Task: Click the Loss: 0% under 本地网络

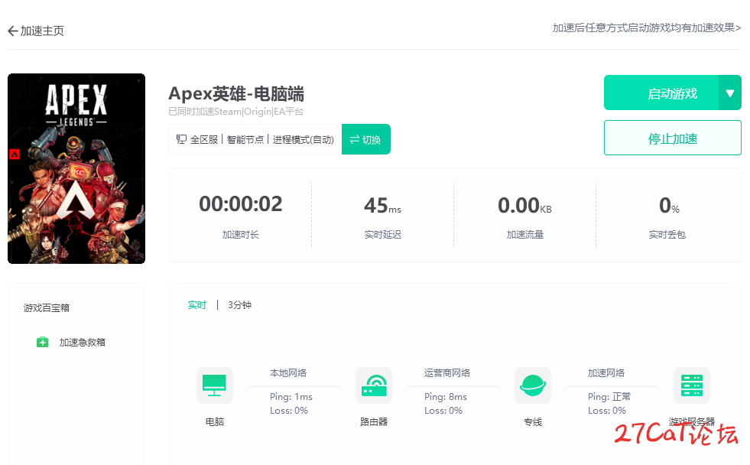Action: pos(289,411)
